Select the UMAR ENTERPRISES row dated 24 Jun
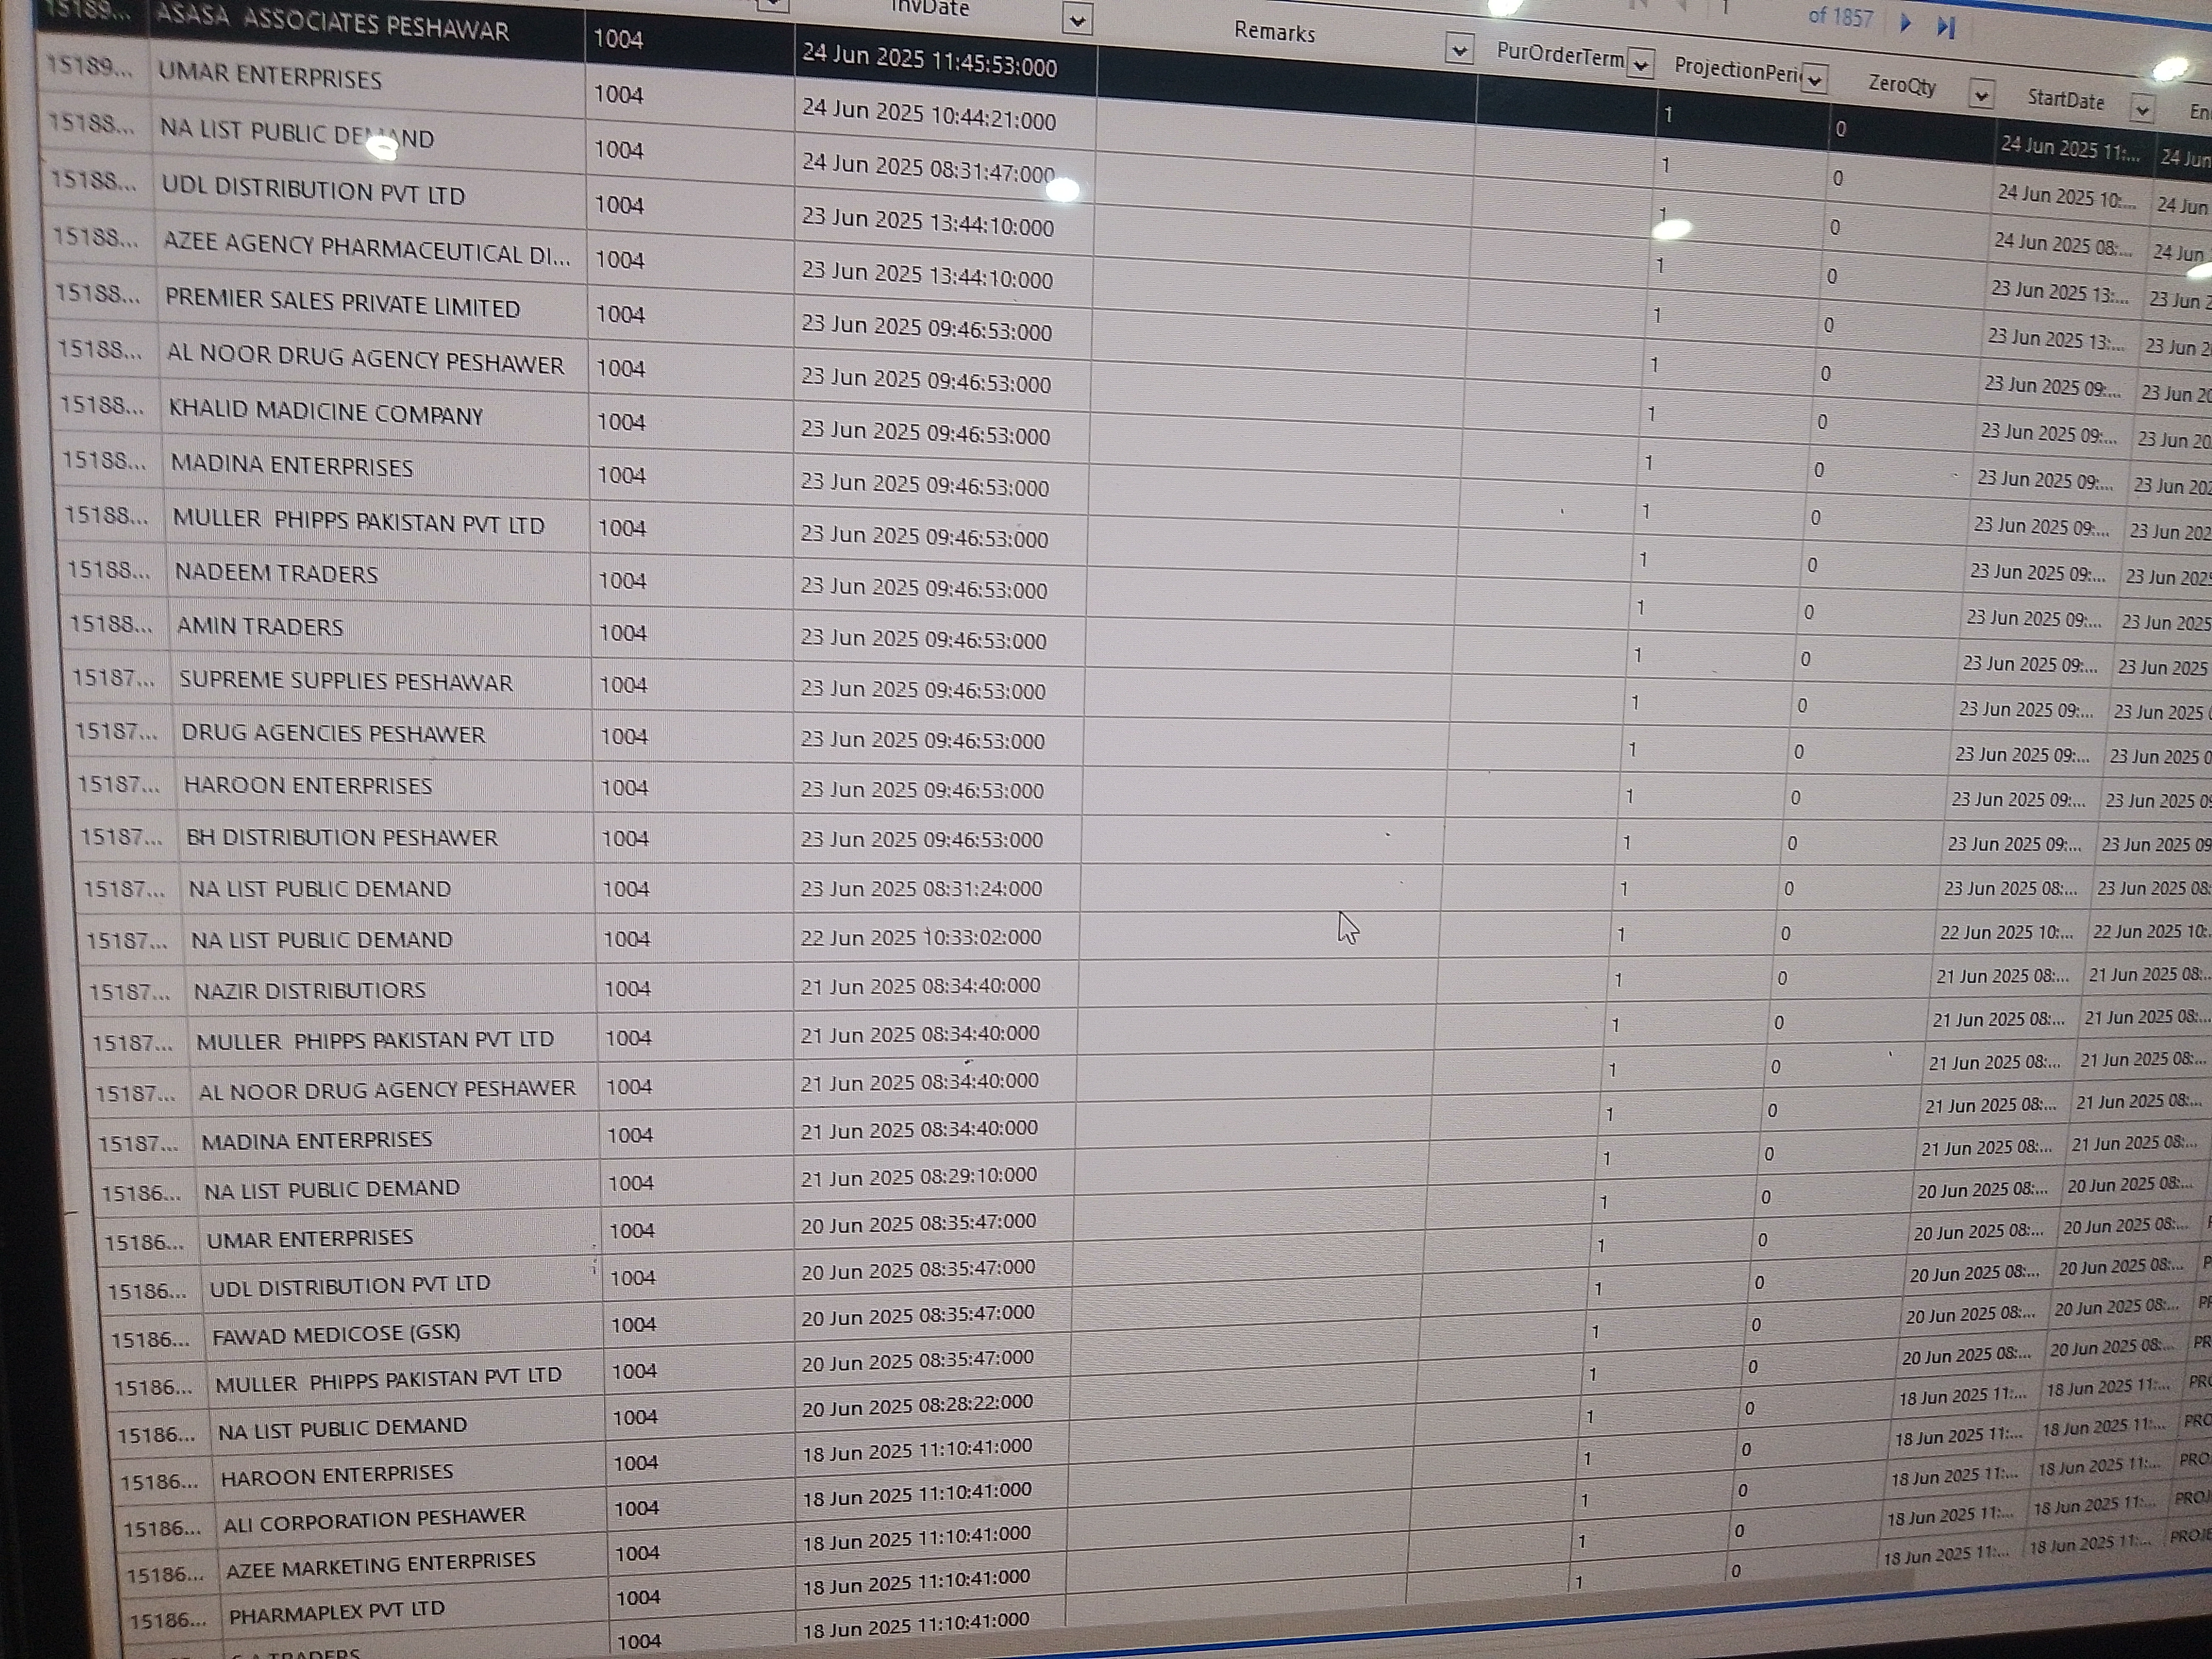Screen dimensions: 2212x1659 [270, 78]
